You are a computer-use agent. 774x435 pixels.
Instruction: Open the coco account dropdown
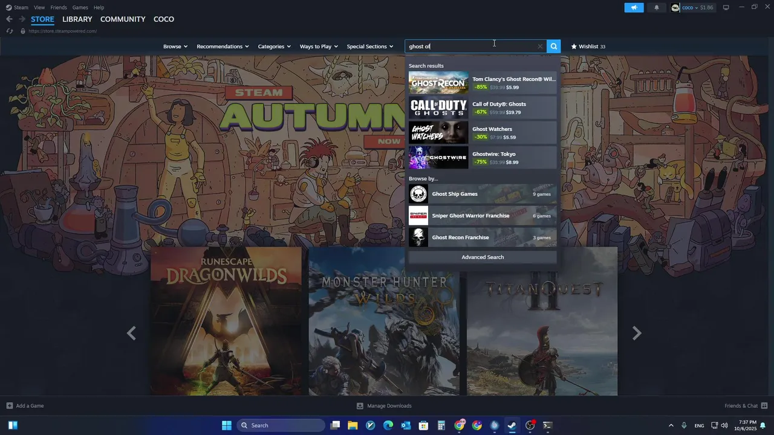689,7
